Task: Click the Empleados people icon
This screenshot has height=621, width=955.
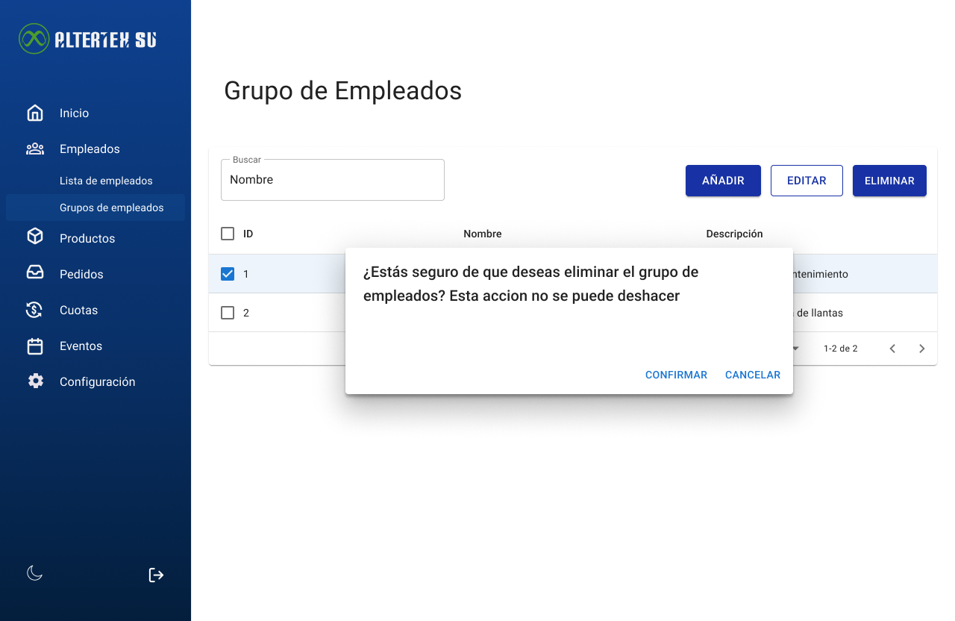Action: point(35,149)
